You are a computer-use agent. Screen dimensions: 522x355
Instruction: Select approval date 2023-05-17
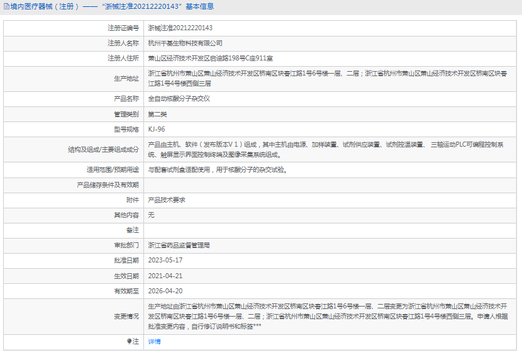click(x=165, y=261)
